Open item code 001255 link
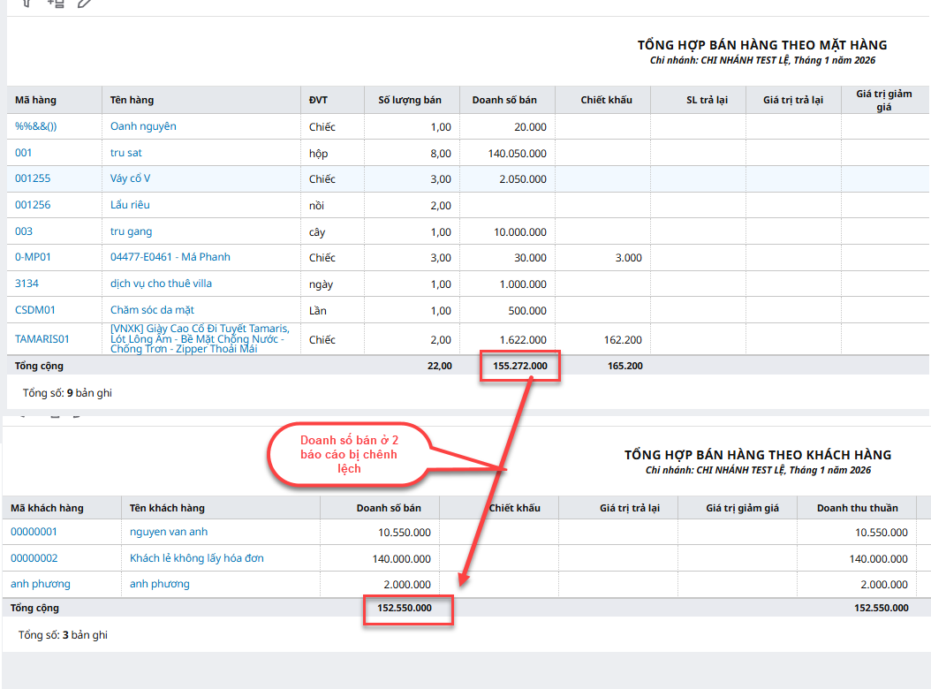Screen dimensions: 931x689 tap(33, 178)
